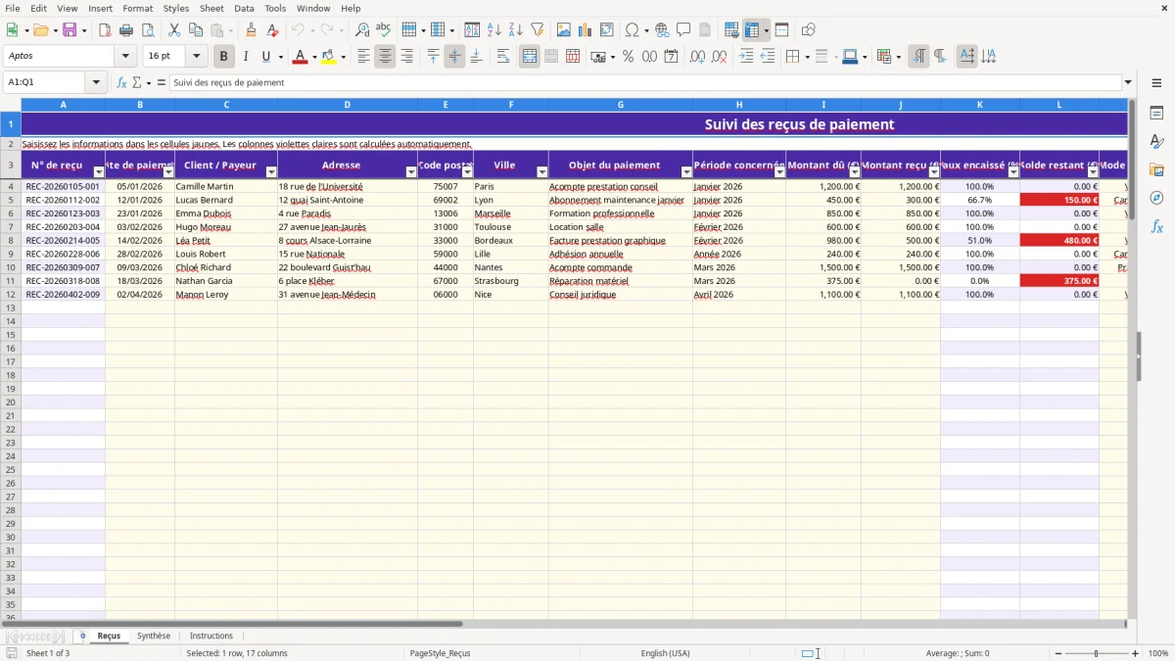Increase indent of cell content
Viewport: 1175px width, 661px height.
746,57
